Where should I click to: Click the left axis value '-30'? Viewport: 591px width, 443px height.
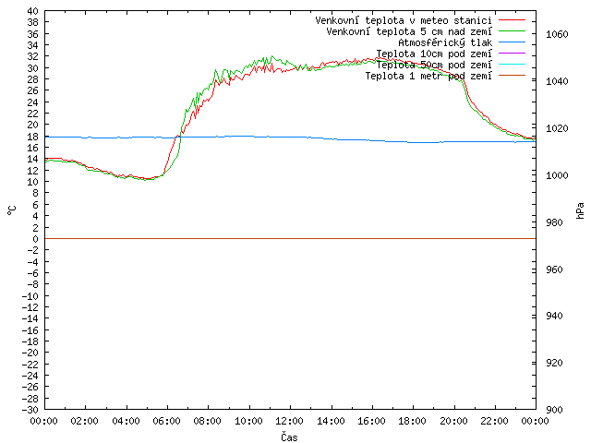pos(30,410)
